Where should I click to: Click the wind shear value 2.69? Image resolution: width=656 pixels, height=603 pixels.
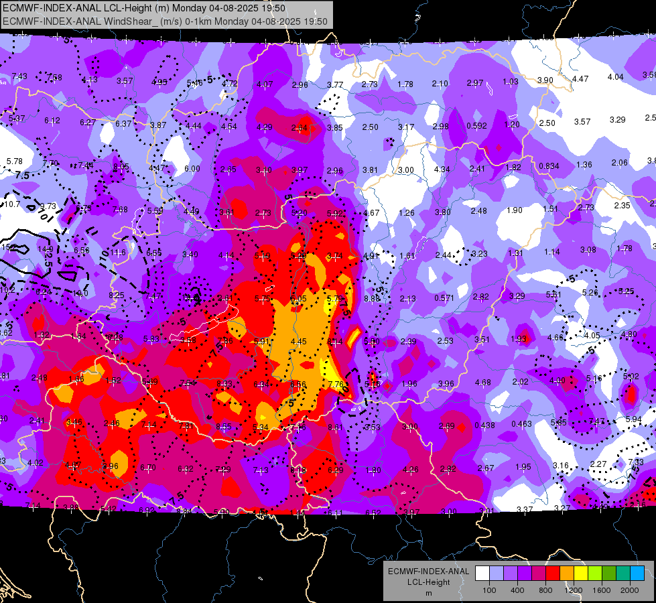pyautogui.click(x=446, y=426)
